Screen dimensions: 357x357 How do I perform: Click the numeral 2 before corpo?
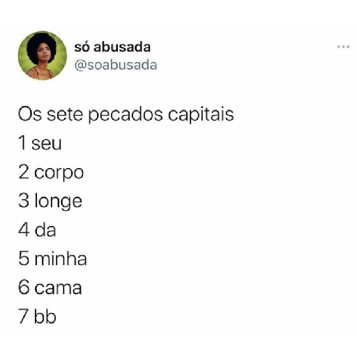[x=24, y=172]
